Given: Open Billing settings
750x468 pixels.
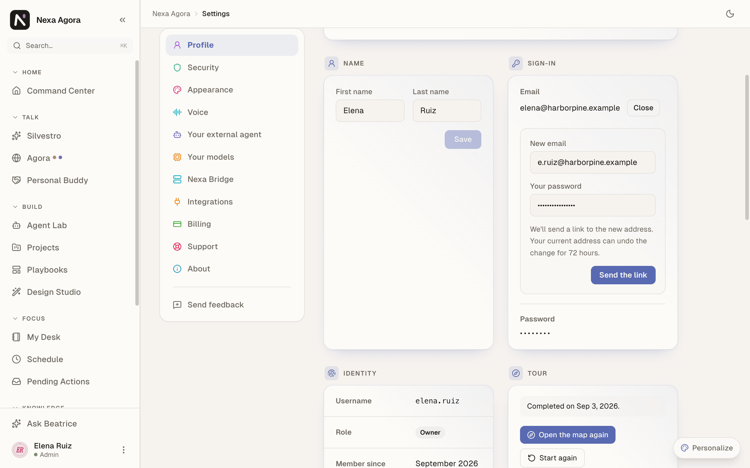Looking at the screenshot, I should (x=232, y=224).
